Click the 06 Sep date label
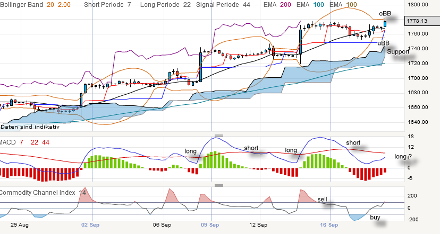The width and height of the screenshot is (440, 234). [x=162, y=225]
